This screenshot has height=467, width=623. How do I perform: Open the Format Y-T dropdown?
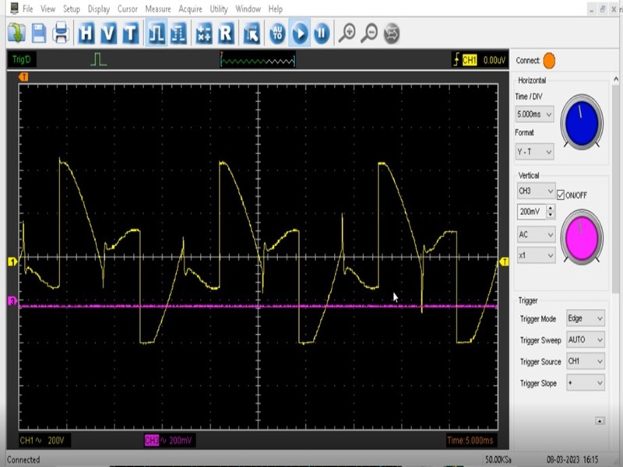[534, 152]
